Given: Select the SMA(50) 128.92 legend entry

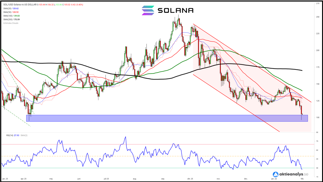Looking at the screenshot, I should pyautogui.click(x=11, y=12).
